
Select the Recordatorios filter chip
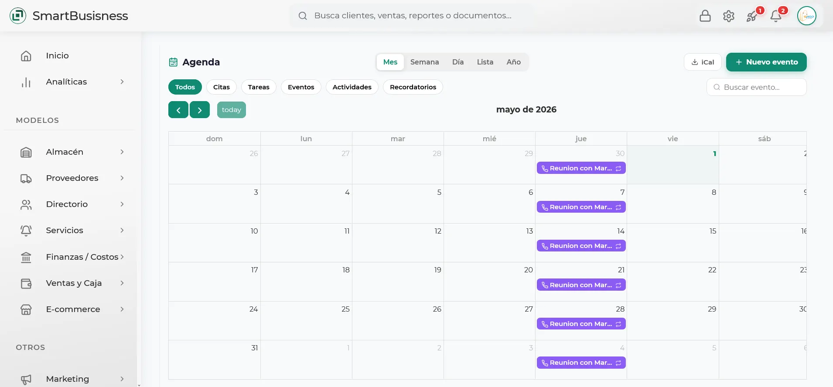pyautogui.click(x=413, y=87)
